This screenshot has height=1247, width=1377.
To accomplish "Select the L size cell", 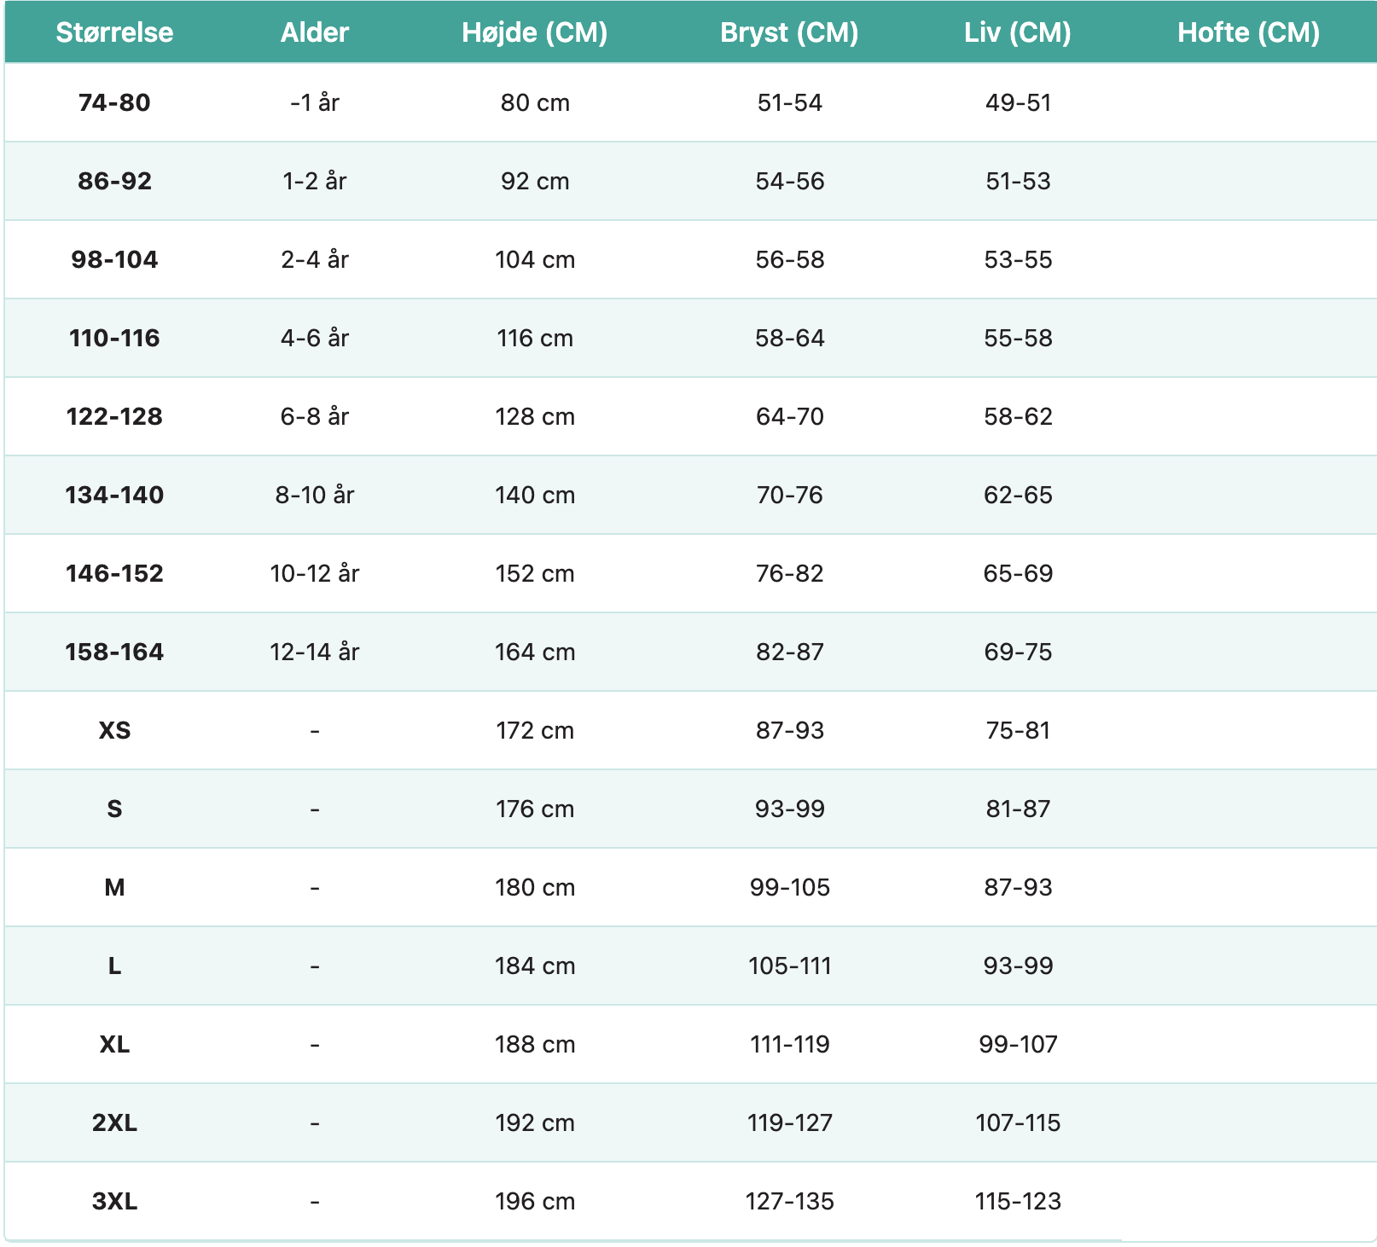I will pyautogui.click(x=114, y=966).
